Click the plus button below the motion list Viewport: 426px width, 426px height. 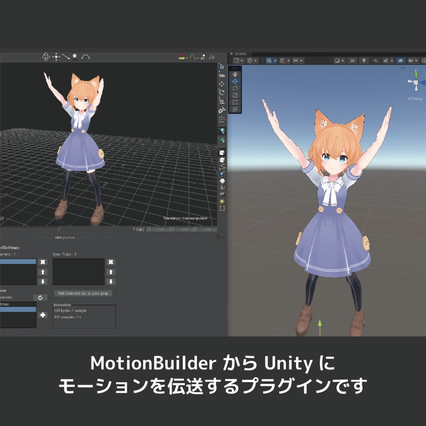[x=43, y=315]
